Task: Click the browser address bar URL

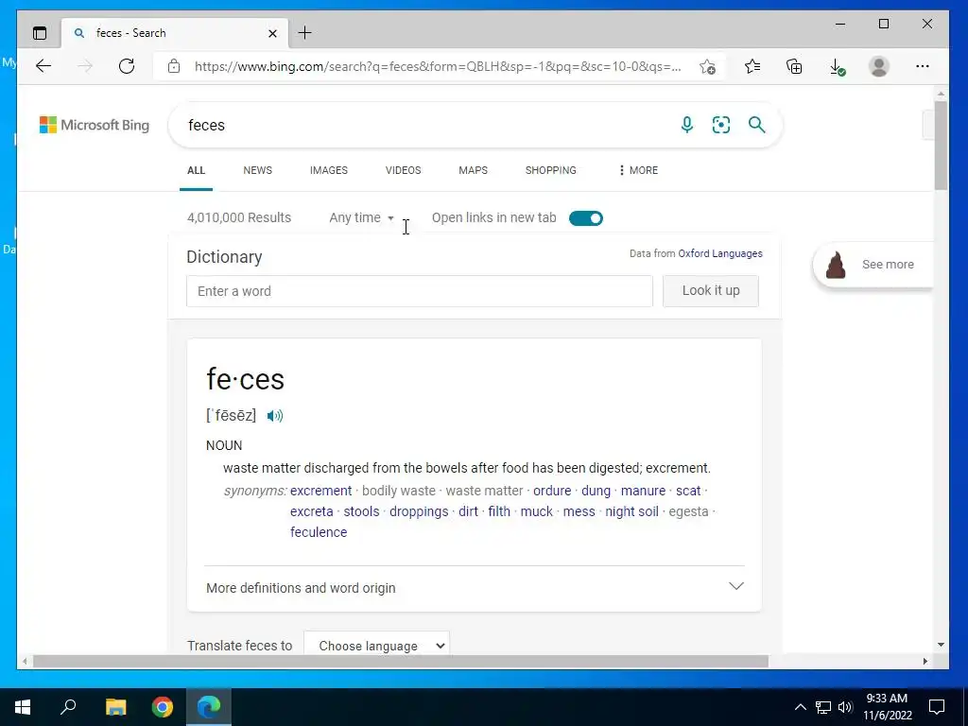Action: 438,66
